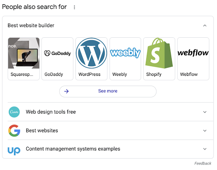Click the See more button

(108, 92)
